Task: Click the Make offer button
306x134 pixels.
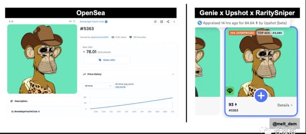Action: (x=107, y=60)
